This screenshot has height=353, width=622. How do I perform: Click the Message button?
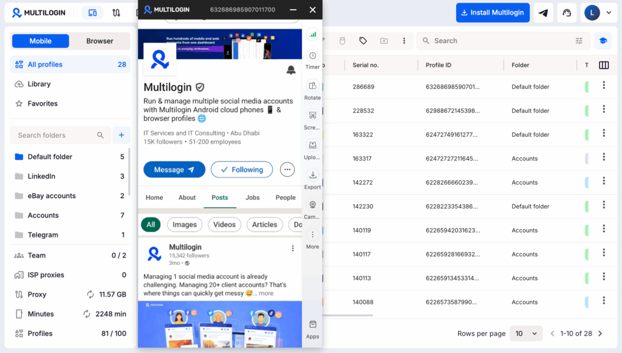(174, 170)
